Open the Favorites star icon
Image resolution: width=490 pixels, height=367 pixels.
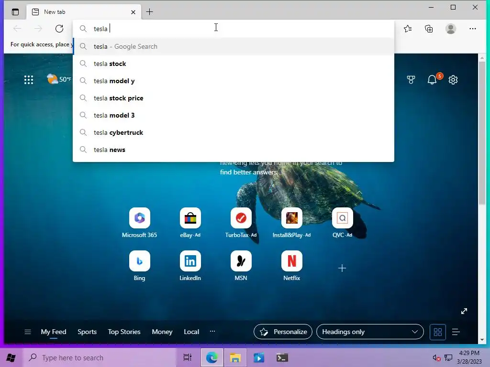coord(408,29)
